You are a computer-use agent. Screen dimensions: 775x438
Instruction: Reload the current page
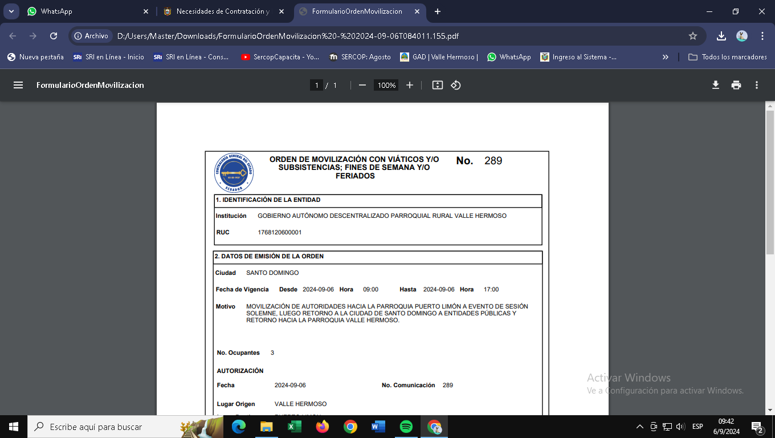54,36
